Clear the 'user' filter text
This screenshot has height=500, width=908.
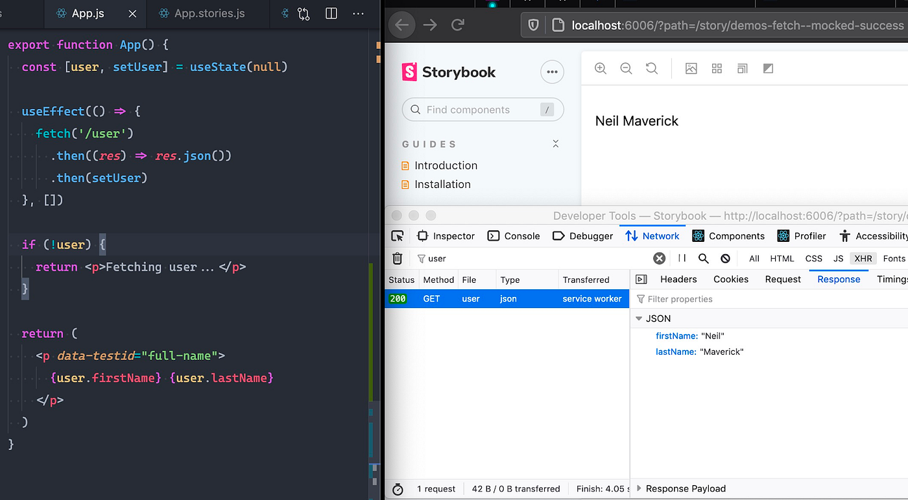[659, 258]
